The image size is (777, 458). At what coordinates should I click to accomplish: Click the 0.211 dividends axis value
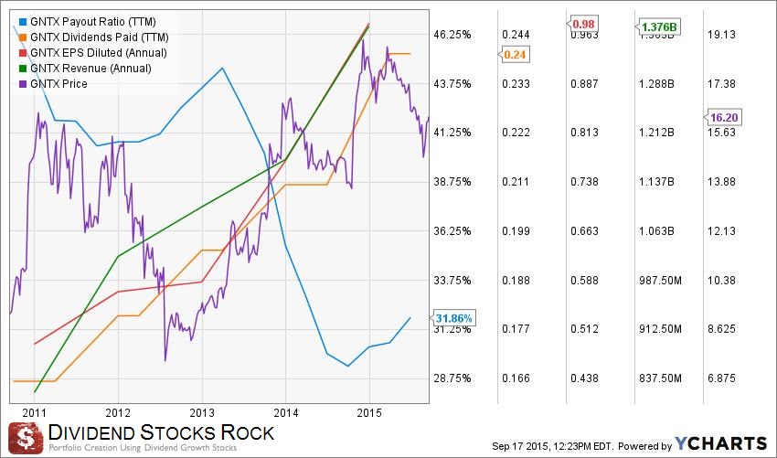point(516,182)
